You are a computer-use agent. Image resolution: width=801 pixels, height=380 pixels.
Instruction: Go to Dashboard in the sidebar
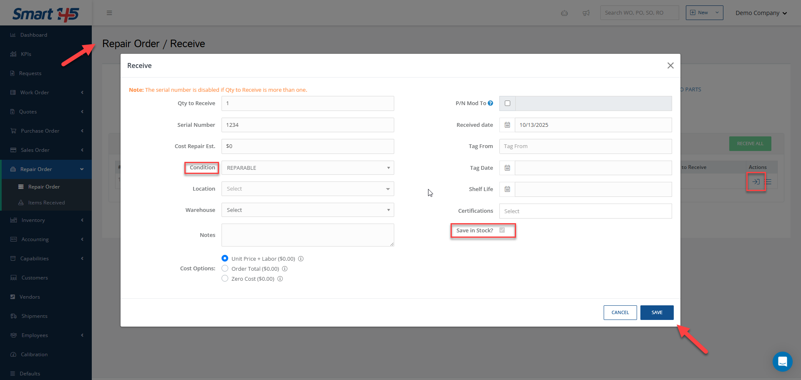(x=33, y=35)
